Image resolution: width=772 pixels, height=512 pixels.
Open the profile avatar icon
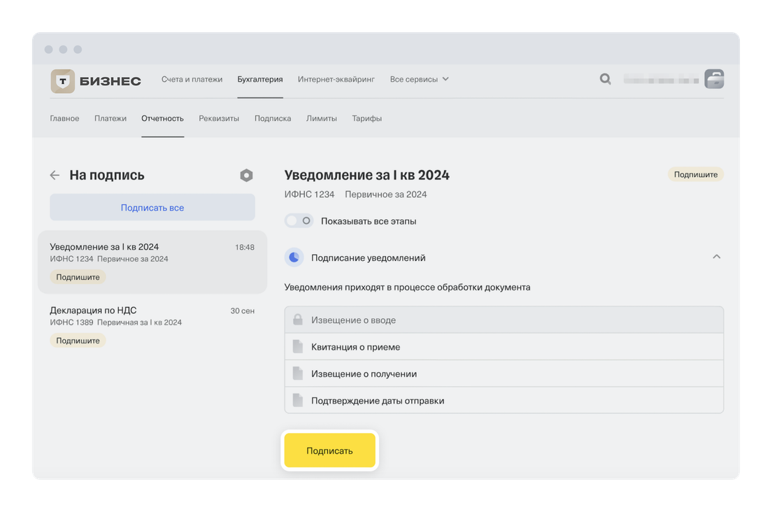[714, 79]
